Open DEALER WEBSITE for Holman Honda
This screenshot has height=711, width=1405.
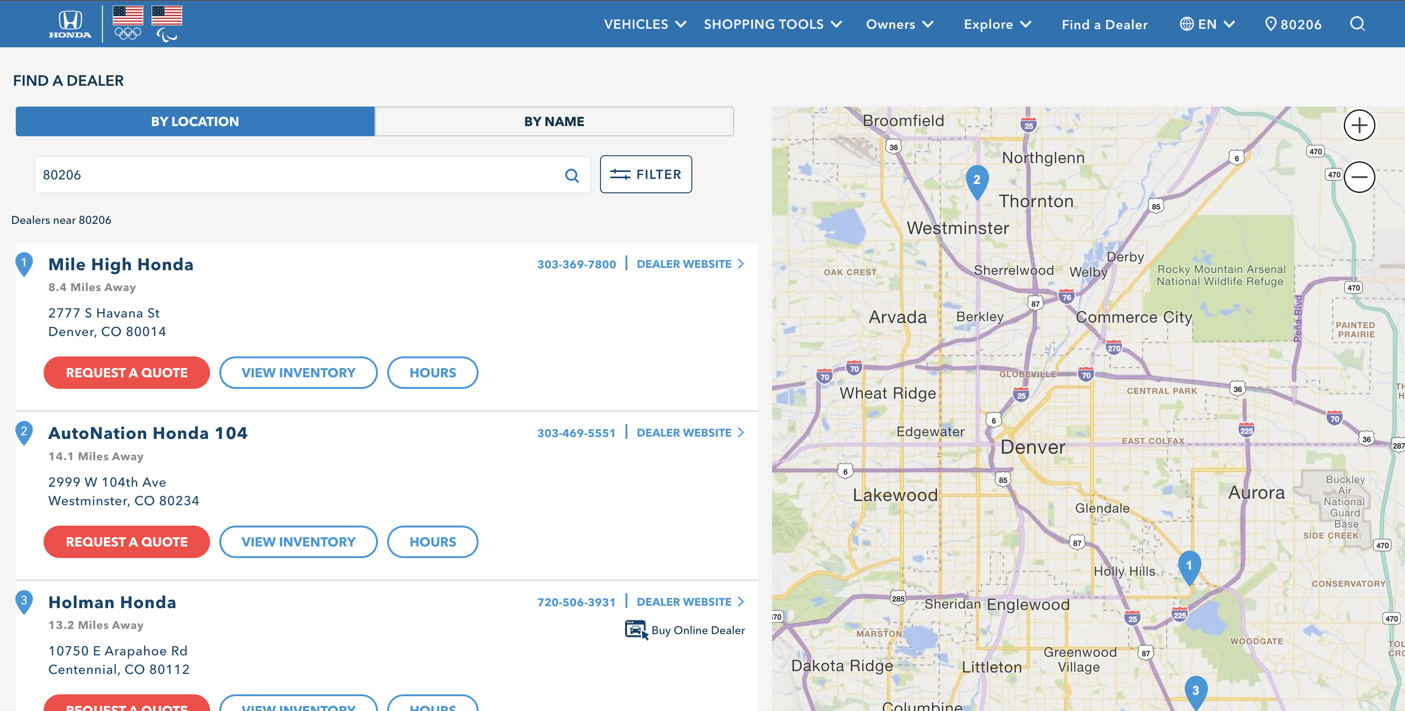pos(690,602)
